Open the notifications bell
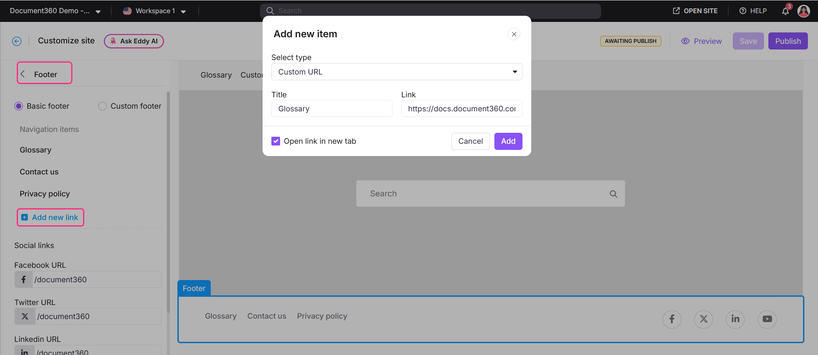Viewport: 818px width, 355px height. 786,11
